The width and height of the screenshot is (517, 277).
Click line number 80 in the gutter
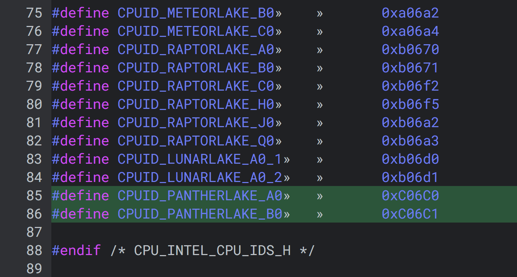pyautogui.click(x=34, y=105)
